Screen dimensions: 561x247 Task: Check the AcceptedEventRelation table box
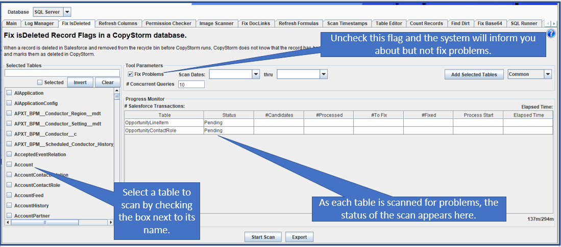(9, 154)
